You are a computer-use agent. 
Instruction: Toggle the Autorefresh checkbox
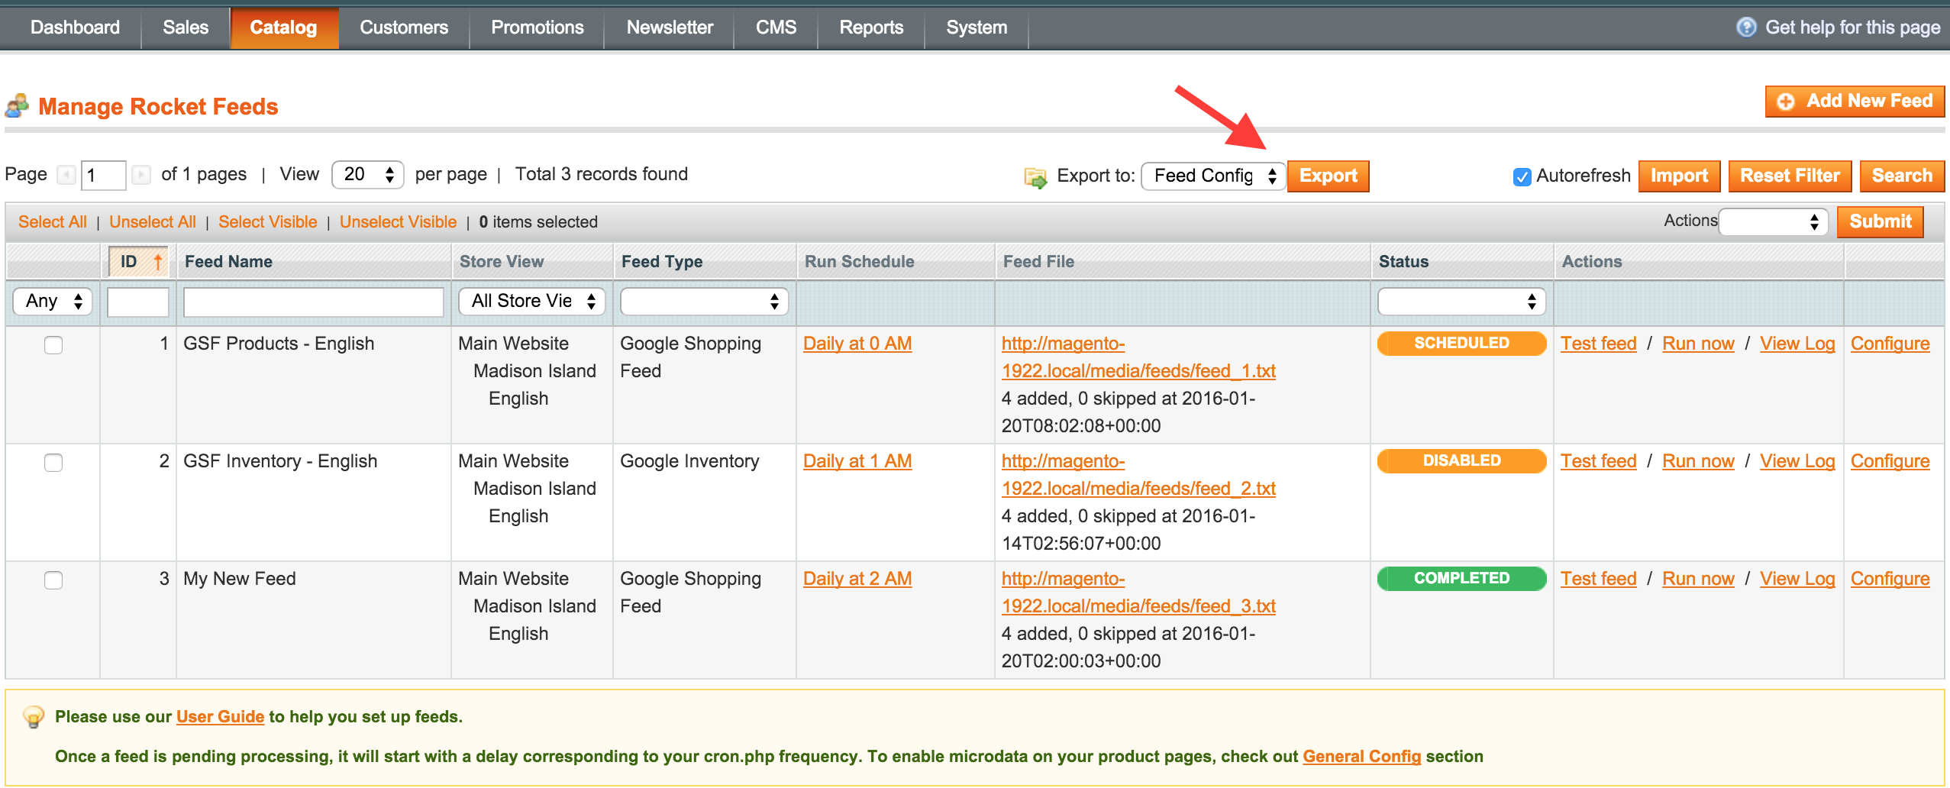click(1522, 177)
